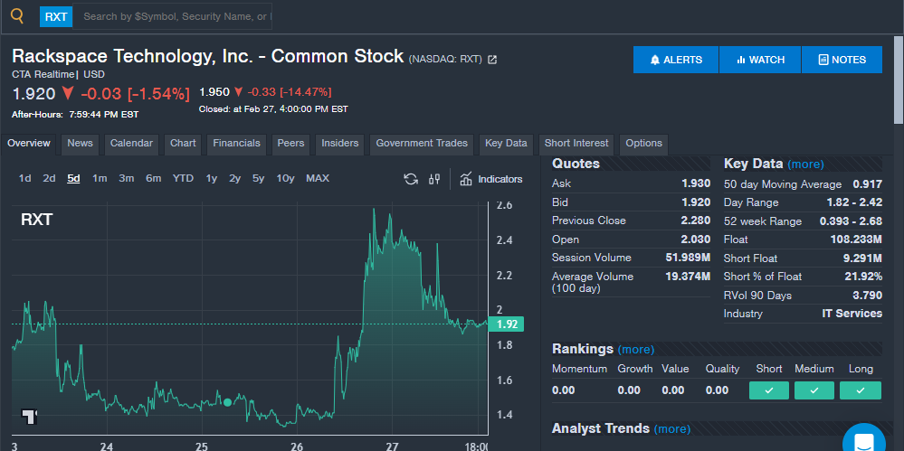Select the YTD chart range

pos(183,179)
